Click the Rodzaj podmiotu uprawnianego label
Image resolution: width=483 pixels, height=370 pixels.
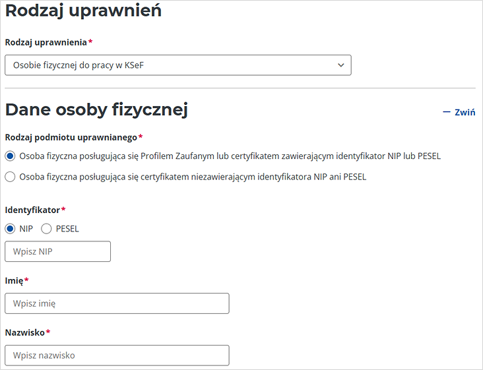[71, 137]
